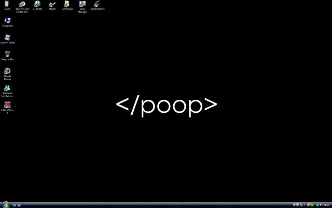This screenshot has height=208, width=332.
Task: Click the taskbar clock showing 08:09
Action: [326, 204]
